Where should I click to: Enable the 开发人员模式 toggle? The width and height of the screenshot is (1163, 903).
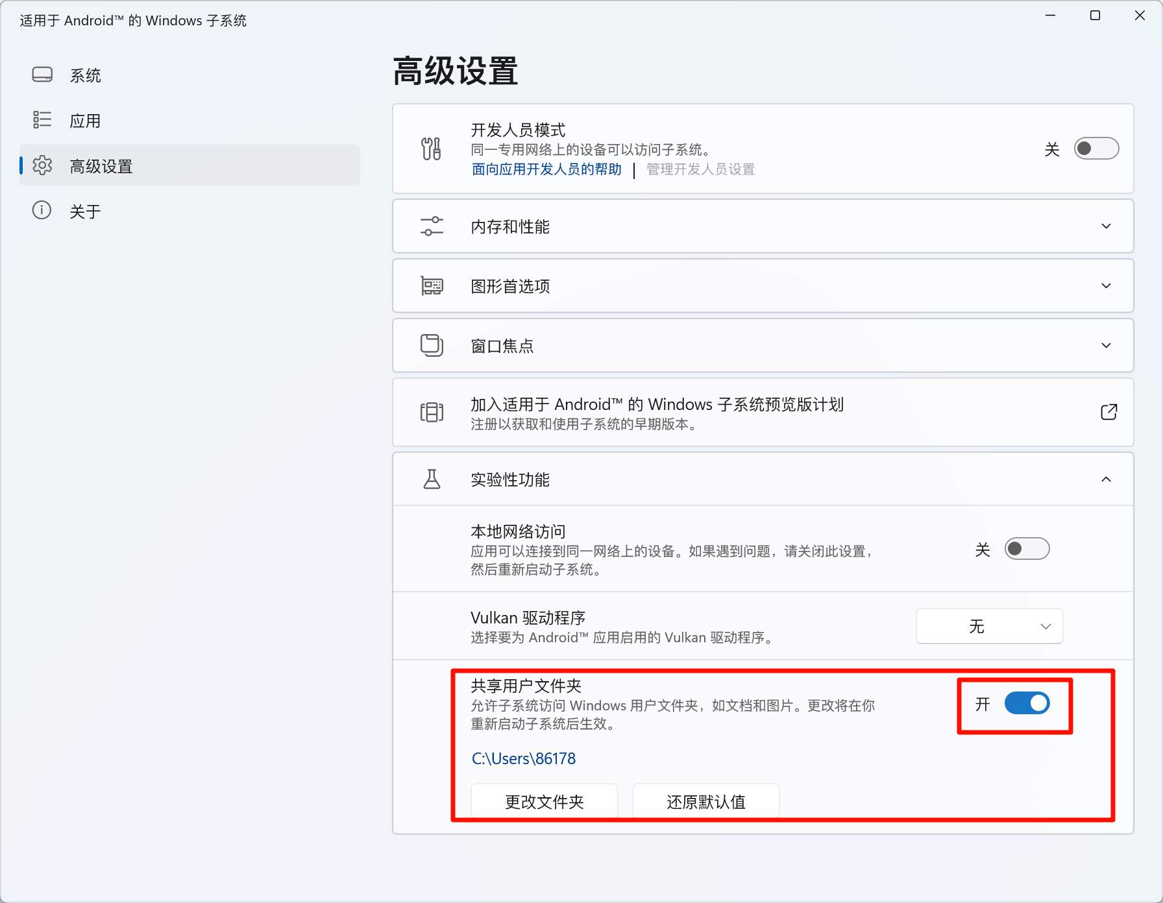pyautogui.click(x=1096, y=149)
